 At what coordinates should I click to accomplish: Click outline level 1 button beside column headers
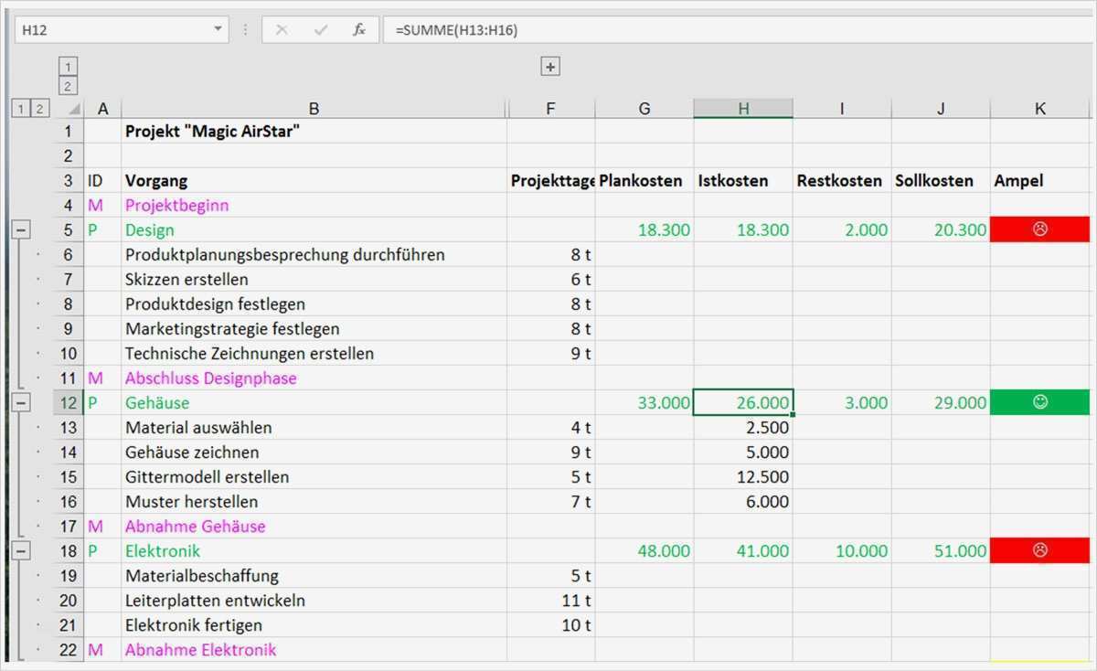pos(20,108)
